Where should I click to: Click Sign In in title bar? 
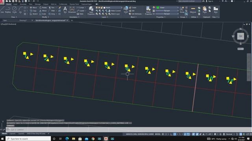[209, 1]
